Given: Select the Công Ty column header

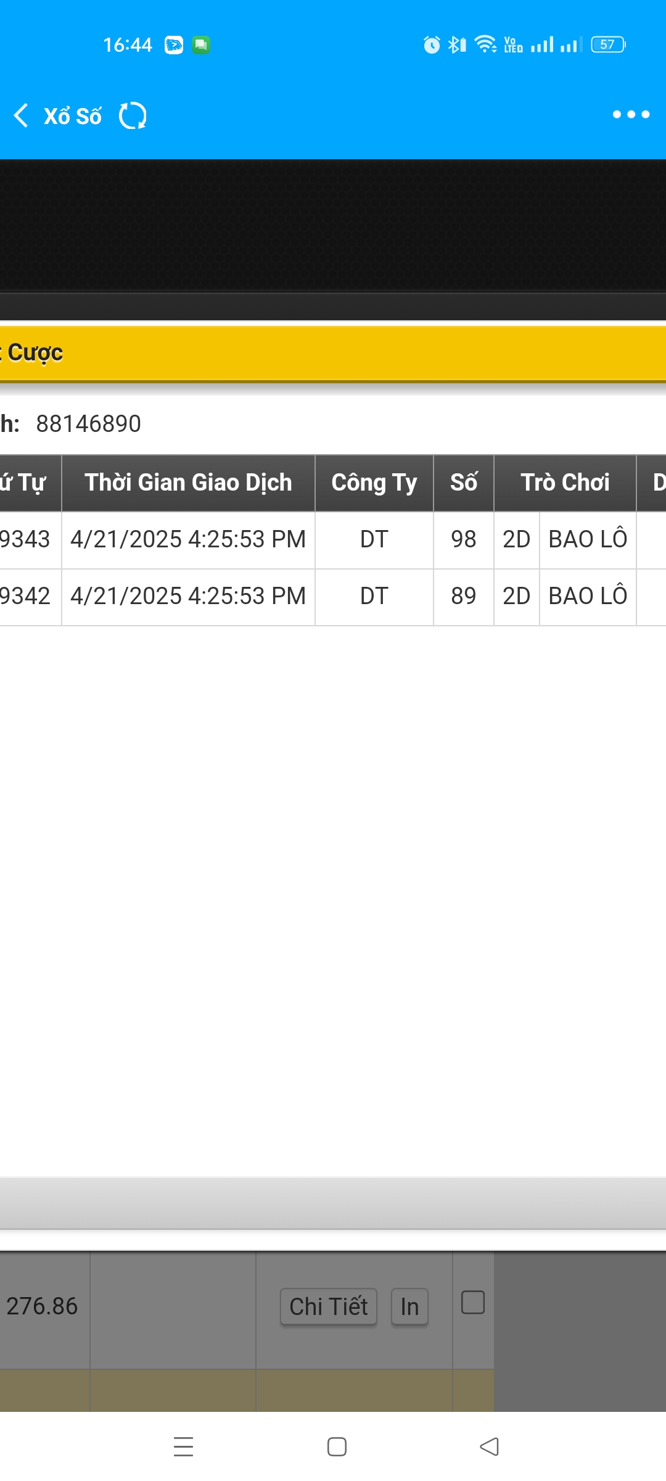Looking at the screenshot, I should click(x=374, y=483).
